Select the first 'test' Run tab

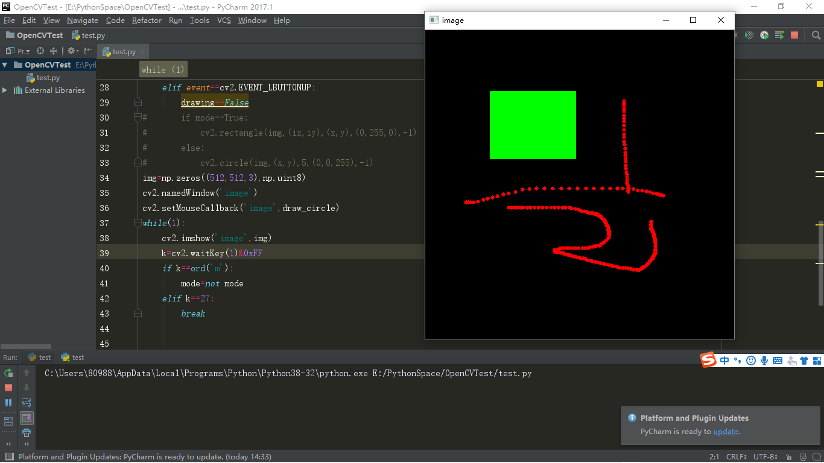click(40, 357)
